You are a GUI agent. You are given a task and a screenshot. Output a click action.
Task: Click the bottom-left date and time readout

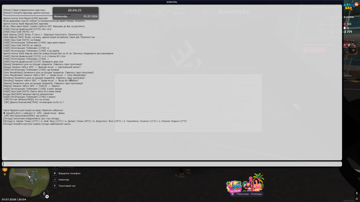point(13,200)
